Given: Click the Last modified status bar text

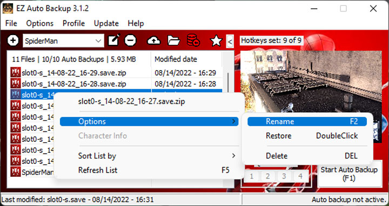Looking at the screenshot, I should (x=78, y=200).
